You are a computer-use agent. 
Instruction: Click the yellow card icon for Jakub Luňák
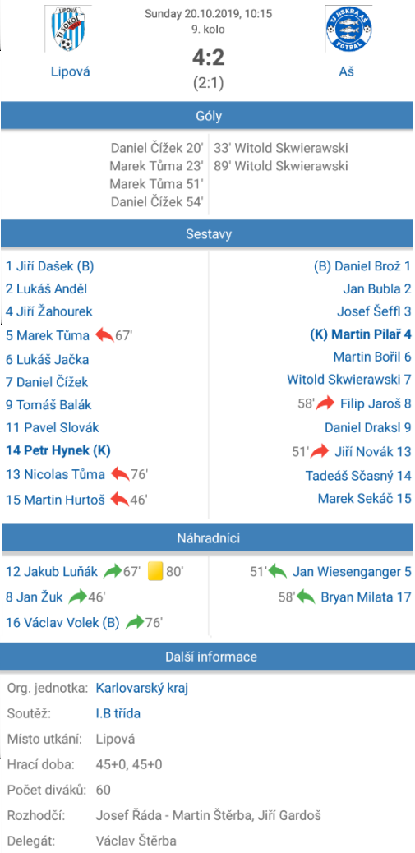pyautogui.click(x=155, y=571)
